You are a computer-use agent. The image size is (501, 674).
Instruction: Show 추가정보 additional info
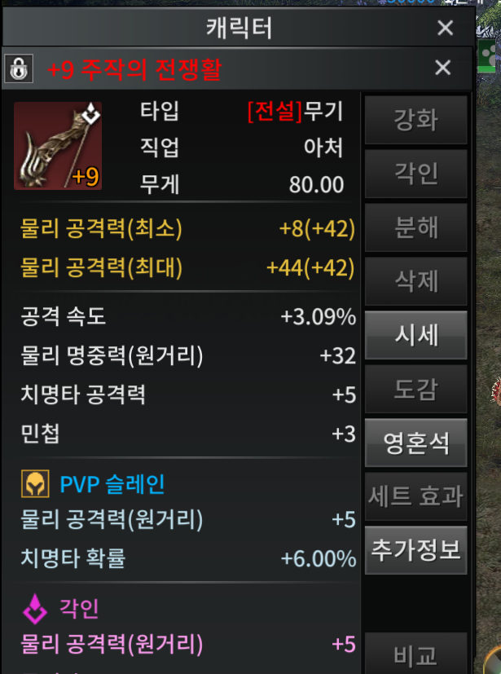pos(416,550)
